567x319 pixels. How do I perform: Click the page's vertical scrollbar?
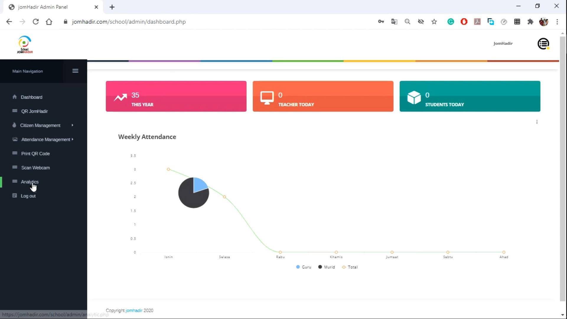point(563,168)
